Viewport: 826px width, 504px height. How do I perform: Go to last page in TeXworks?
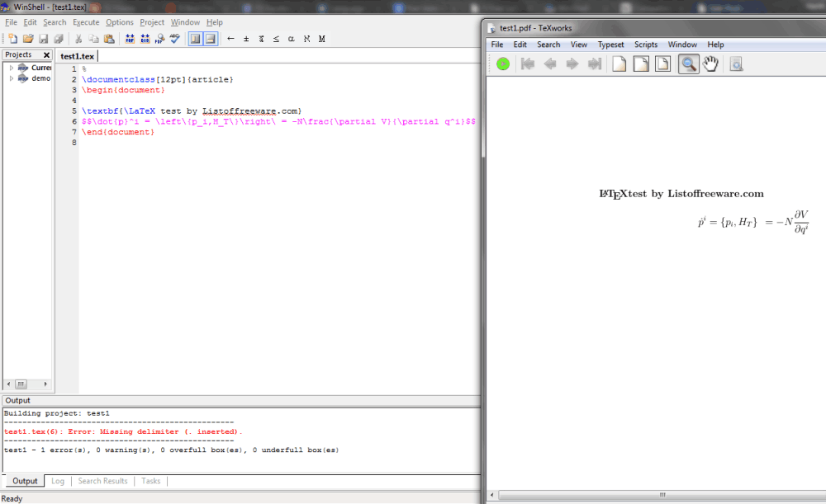(x=595, y=64)
